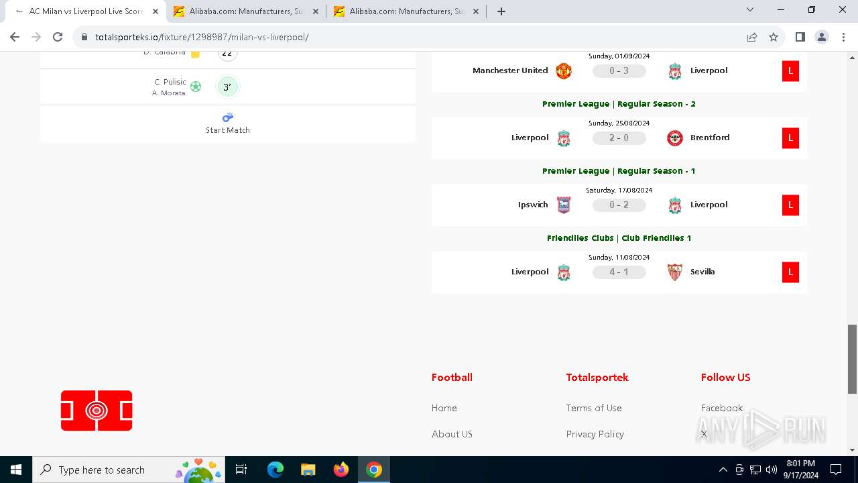This screenshot has height=483, width=858.
Task: Open a new browser tab
Action: point(501,11)
